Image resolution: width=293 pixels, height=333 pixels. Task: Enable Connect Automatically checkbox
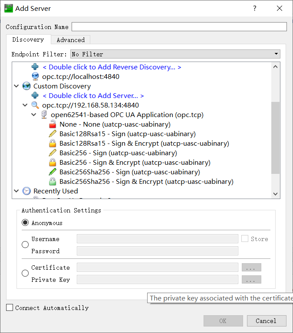click(x=10, y=307)
